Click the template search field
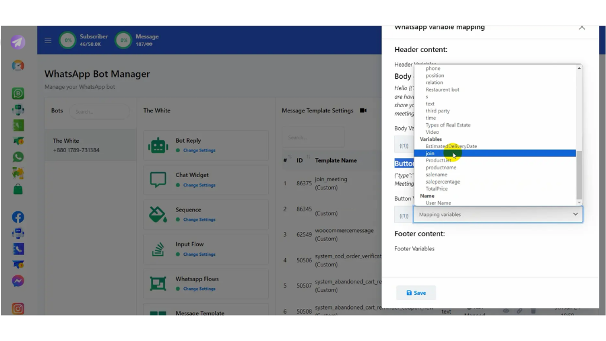 click(313, 137)
